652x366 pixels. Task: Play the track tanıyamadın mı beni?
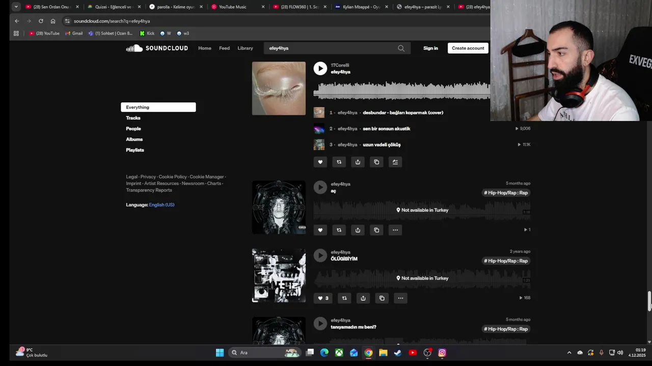pyautogui.click(x=320, y=324)
